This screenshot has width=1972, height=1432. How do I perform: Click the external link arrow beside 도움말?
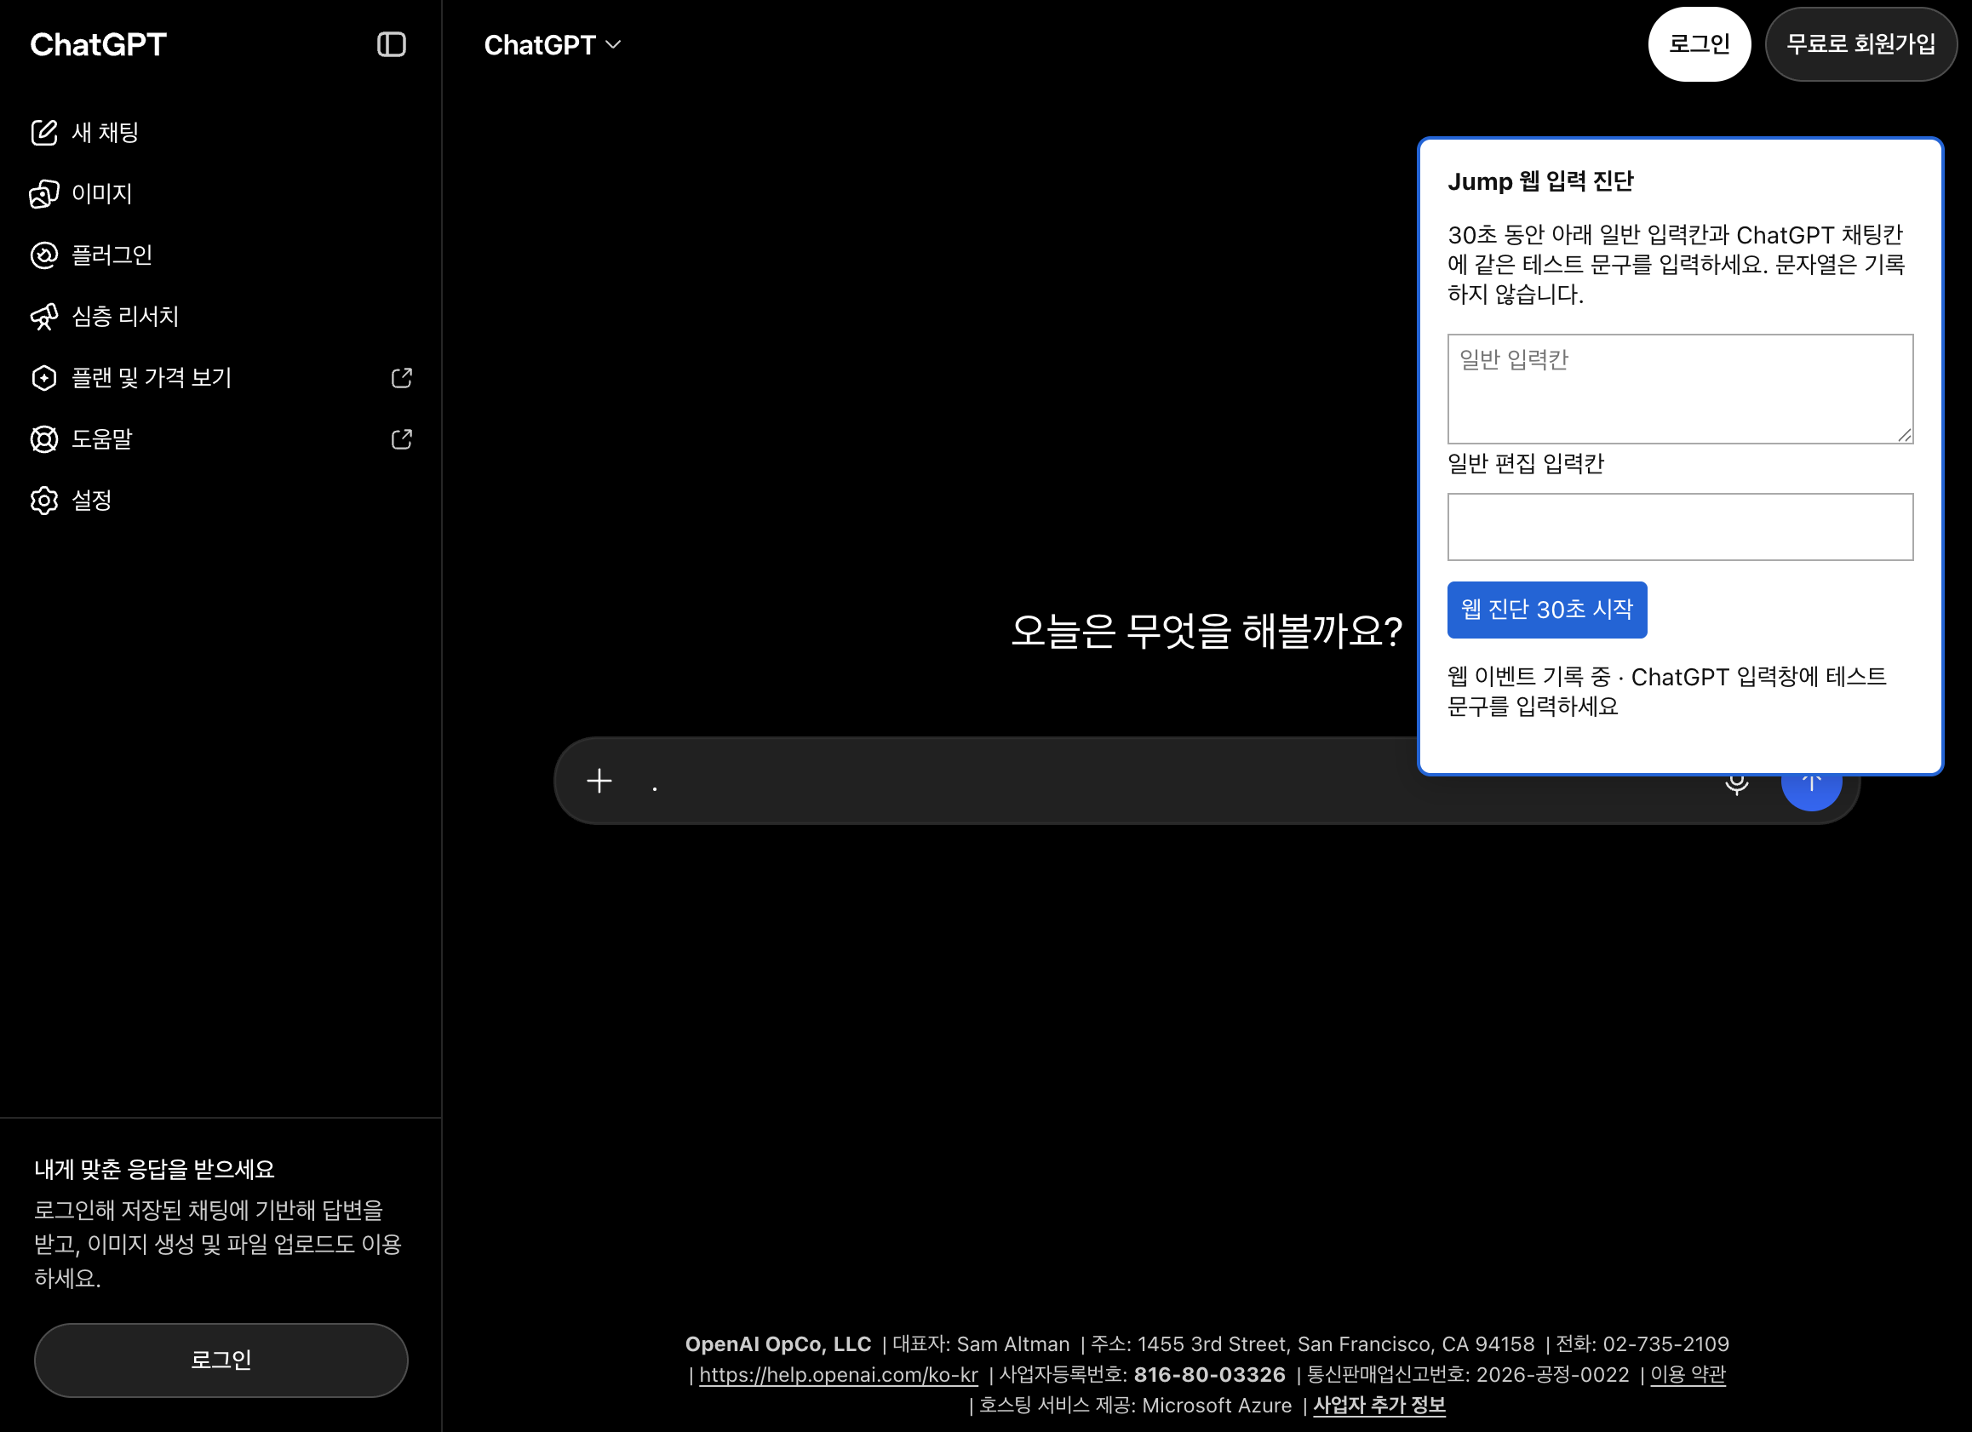402,439
